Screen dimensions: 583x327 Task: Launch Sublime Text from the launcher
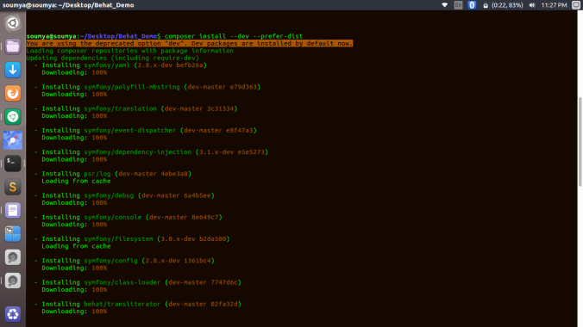pos(13,187)
